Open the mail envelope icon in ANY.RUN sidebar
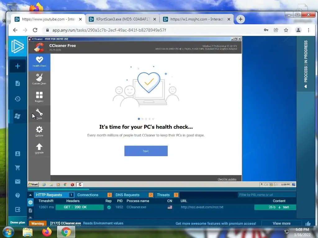The width and height of the screenshot is (318, 238). point(18,182)
